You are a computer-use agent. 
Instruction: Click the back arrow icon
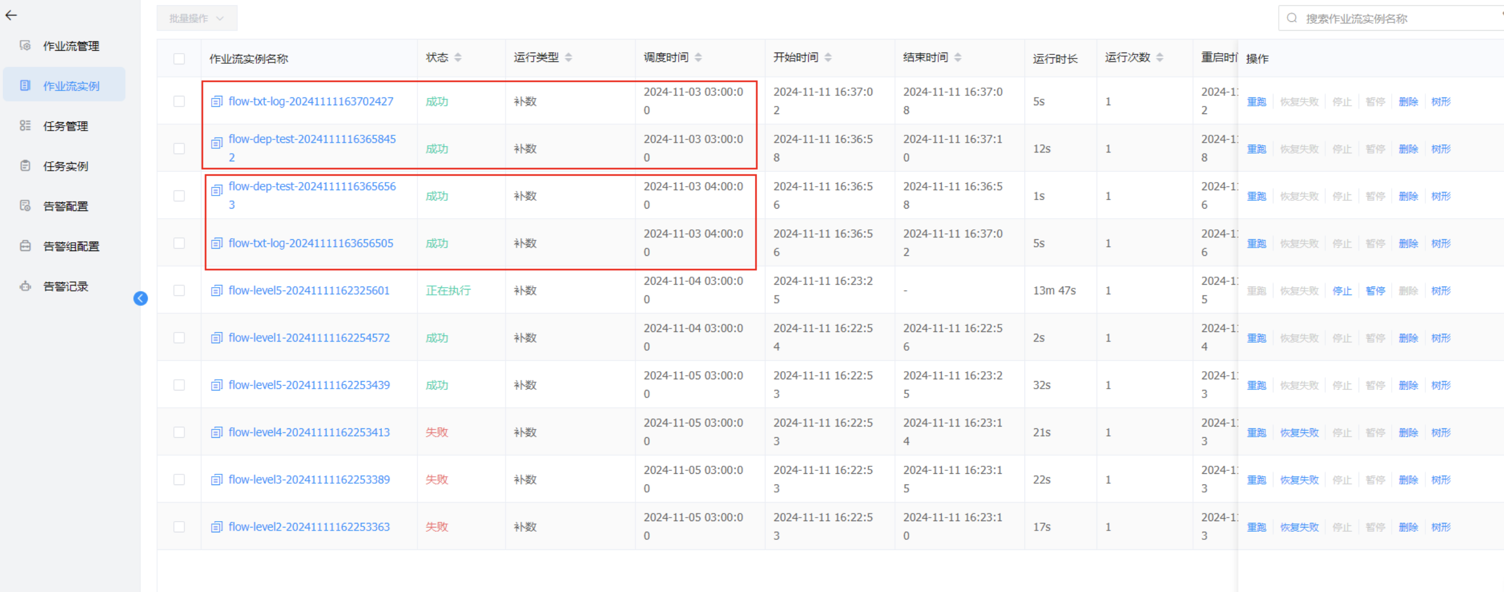(x=11, y=15)
